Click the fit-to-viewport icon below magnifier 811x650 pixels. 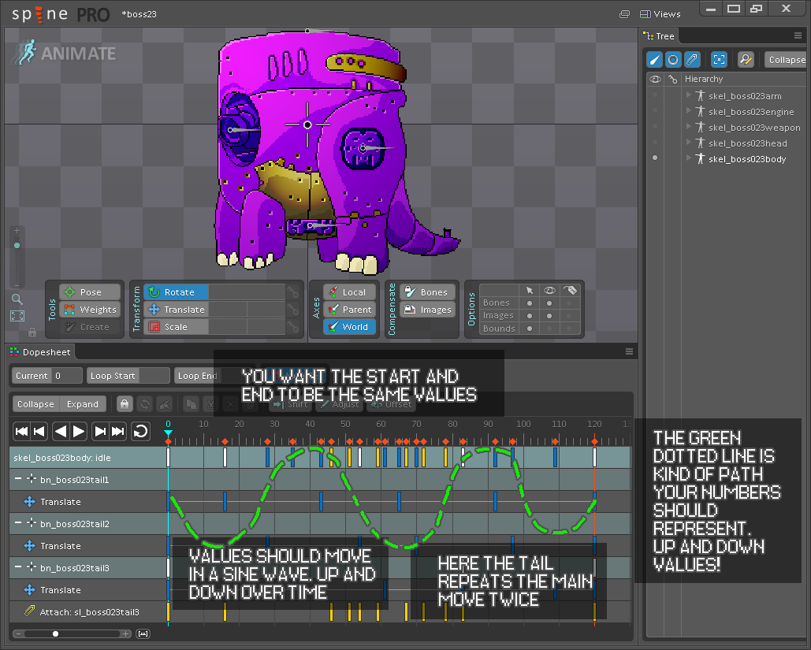tap(17, 316)
